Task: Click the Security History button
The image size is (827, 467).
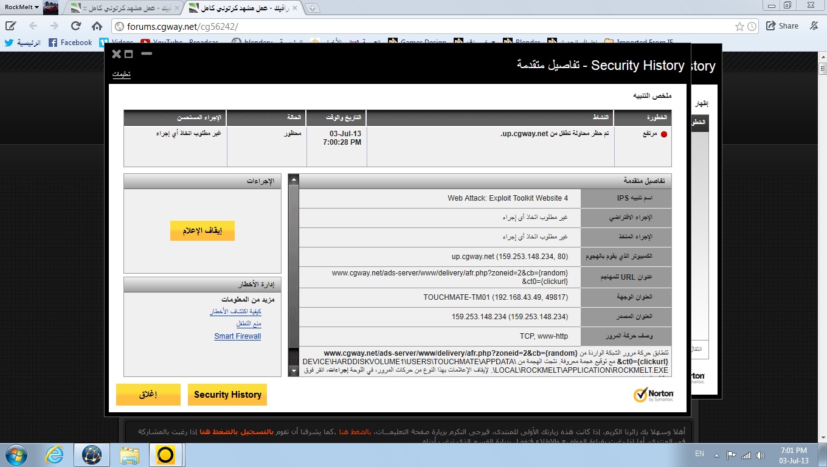Action: click(227, 395)
